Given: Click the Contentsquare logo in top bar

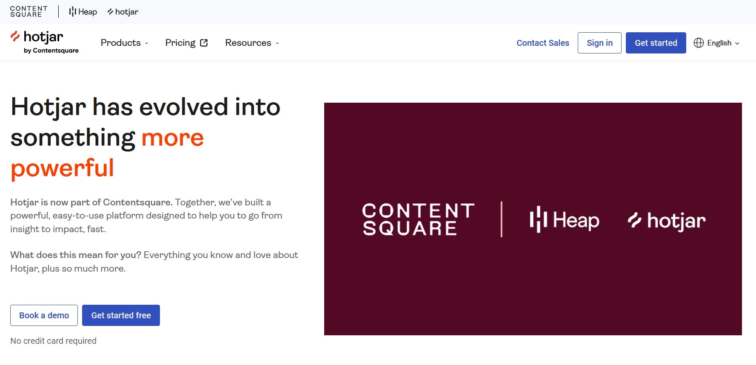Looking at the screenshot, I should click(x=29, y=11).
